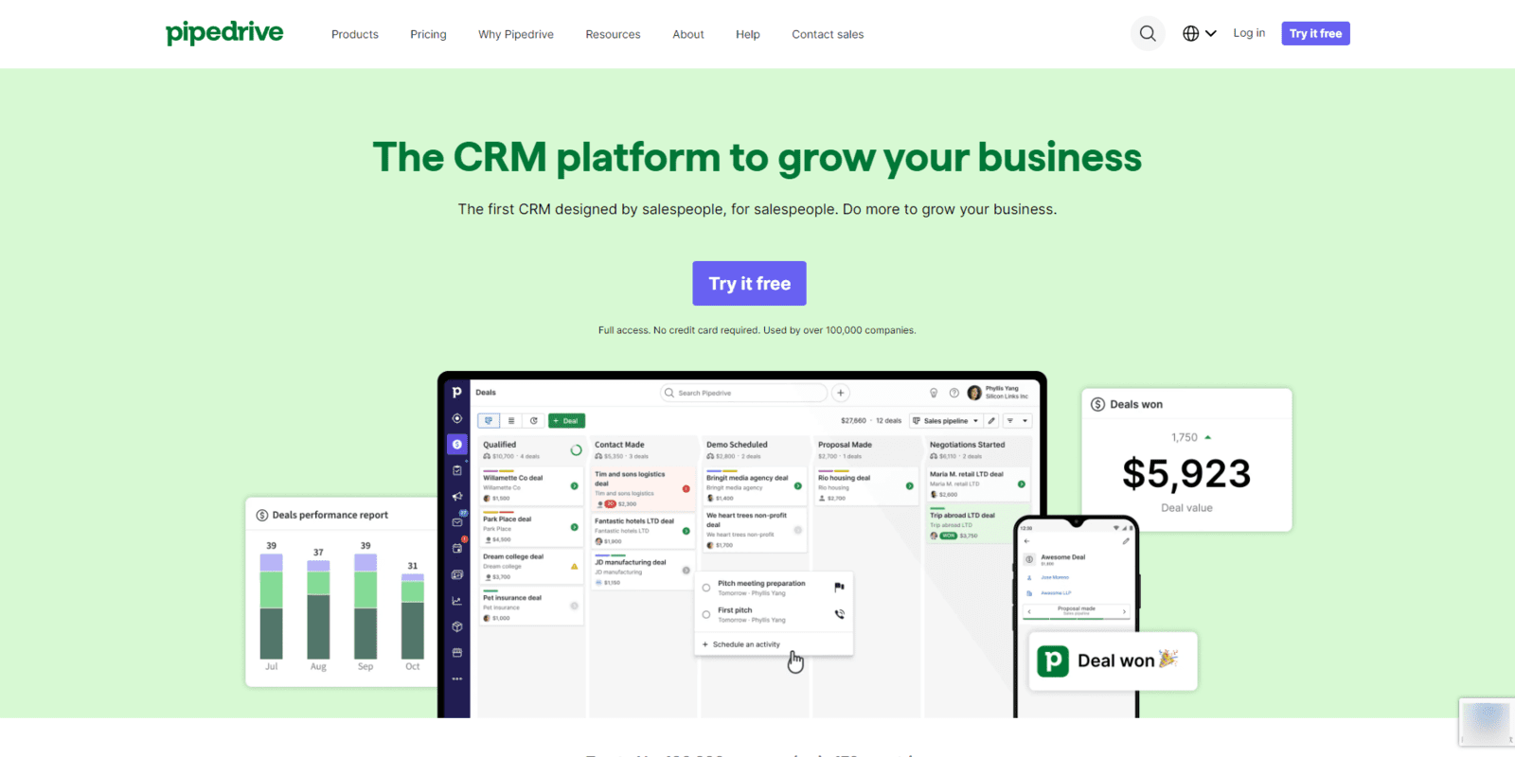Open the Leads target icon in sidebar
The image size is (1515, 757).
457,418
